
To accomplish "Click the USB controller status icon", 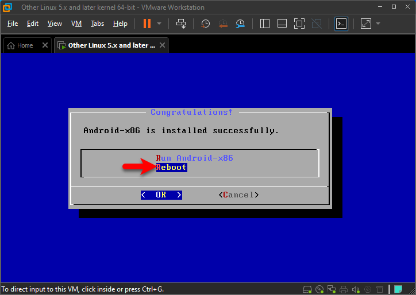I will pos(368,289).
